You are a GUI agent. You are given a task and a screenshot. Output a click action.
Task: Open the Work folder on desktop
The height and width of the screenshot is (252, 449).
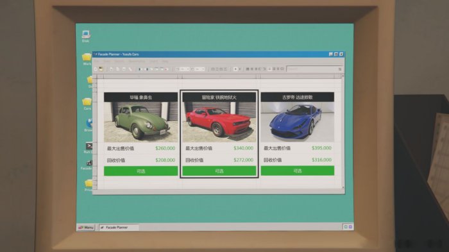click(x=87, y=59)
